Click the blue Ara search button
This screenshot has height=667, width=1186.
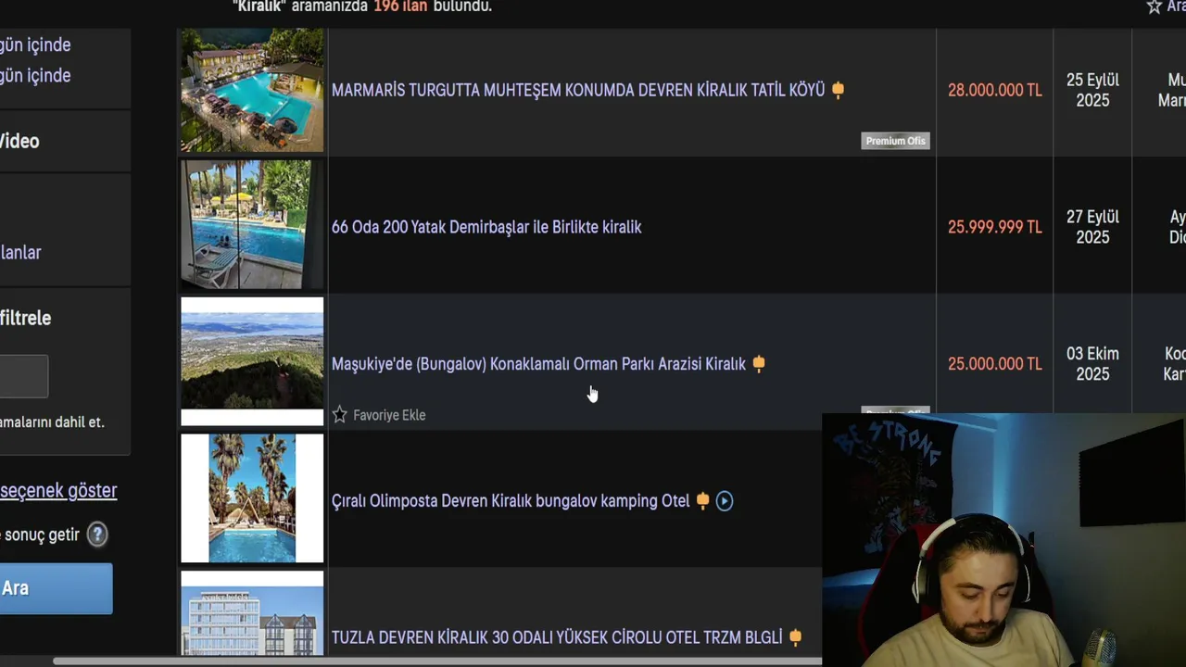[56, 588]
